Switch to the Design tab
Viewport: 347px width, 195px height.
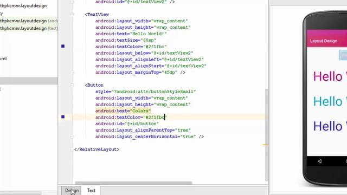tap(72, 190)
